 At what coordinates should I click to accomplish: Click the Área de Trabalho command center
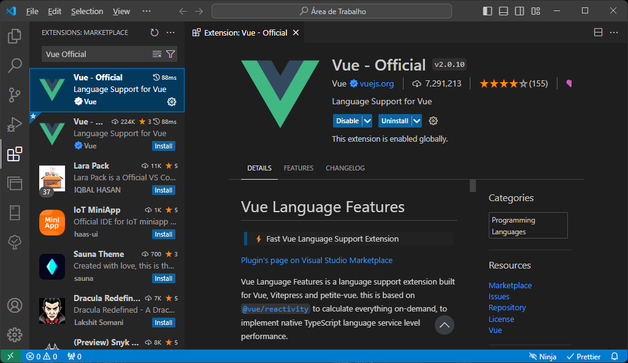pos(332,11)
